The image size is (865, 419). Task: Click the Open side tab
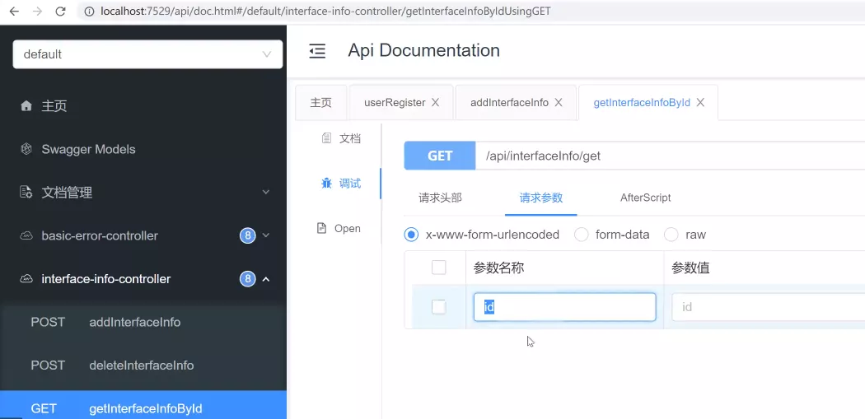(339, 228)
